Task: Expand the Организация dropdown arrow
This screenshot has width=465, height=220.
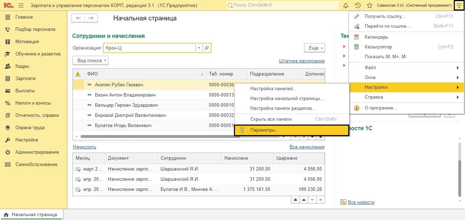Action: coord(199,48)
